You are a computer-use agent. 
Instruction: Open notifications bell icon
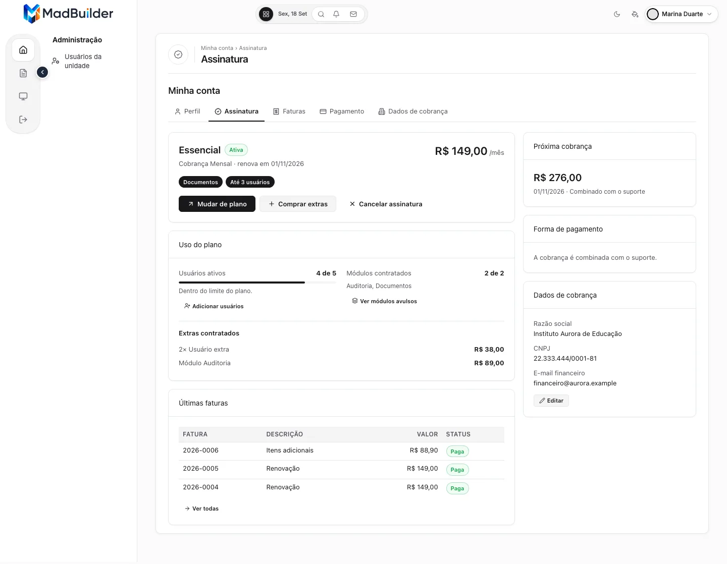pyautogui.click(x=336, y=14)
